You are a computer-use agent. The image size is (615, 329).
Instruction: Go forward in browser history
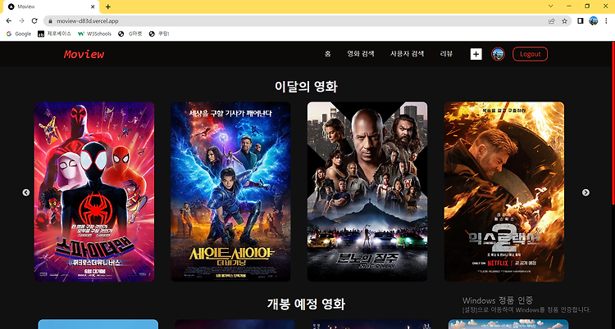[21, 20]
